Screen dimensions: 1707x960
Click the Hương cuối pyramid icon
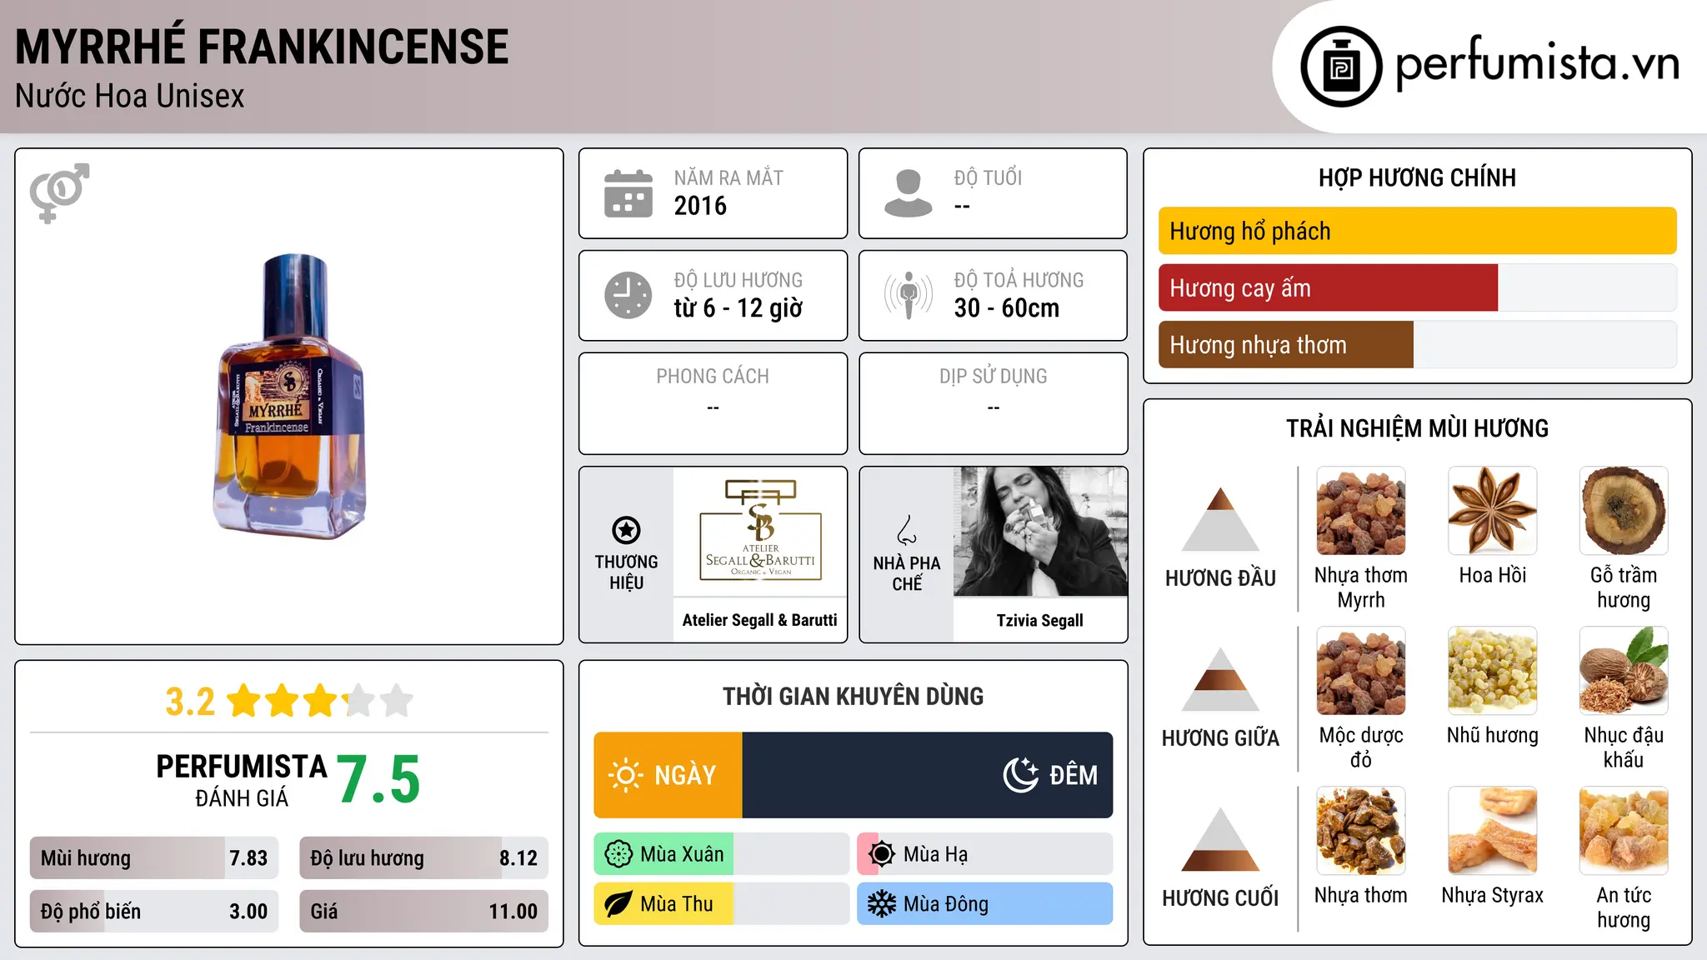click(x=1220, y=838)
